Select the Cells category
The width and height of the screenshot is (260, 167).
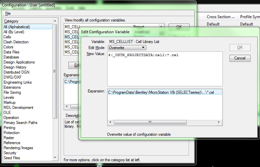tap(7, 37)
